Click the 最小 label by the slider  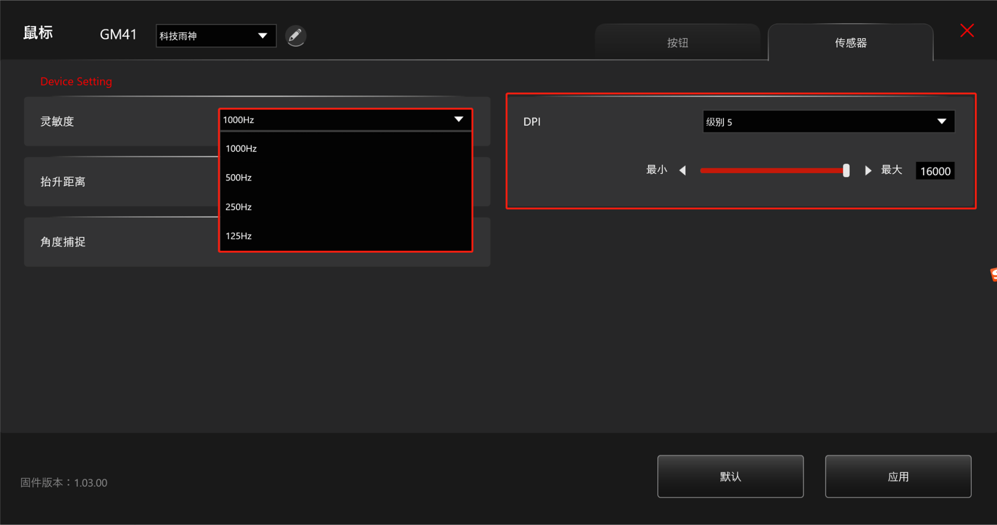point(656,170)
